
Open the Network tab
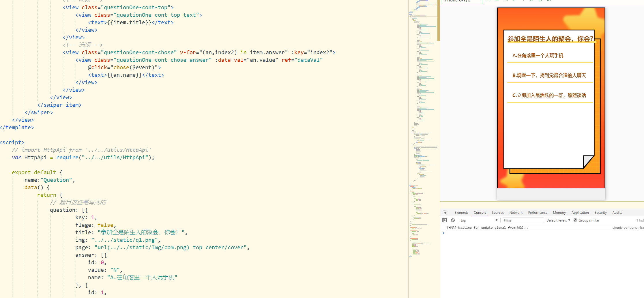click(516, 213)
